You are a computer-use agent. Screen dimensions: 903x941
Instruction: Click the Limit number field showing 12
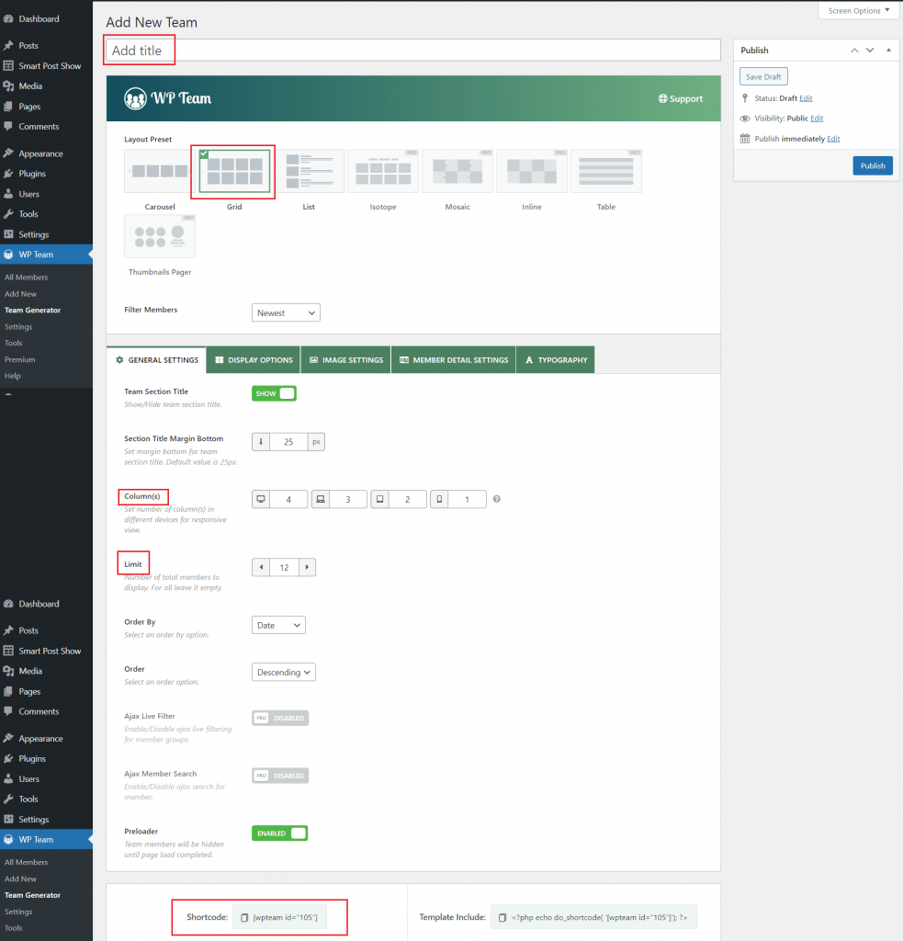[x=284, y=567]
